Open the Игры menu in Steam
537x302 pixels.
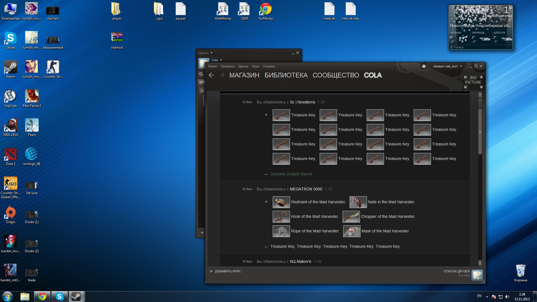tap(255, 67)
